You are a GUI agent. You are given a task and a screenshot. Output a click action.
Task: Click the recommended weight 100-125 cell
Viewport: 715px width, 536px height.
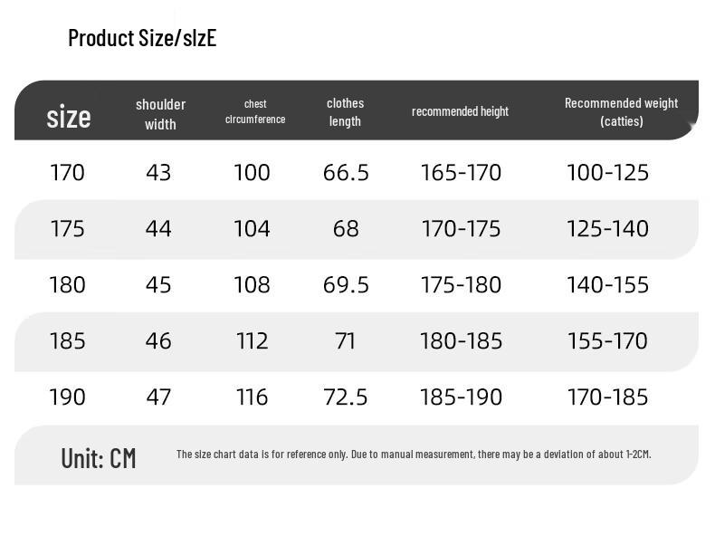click(607, 172)
